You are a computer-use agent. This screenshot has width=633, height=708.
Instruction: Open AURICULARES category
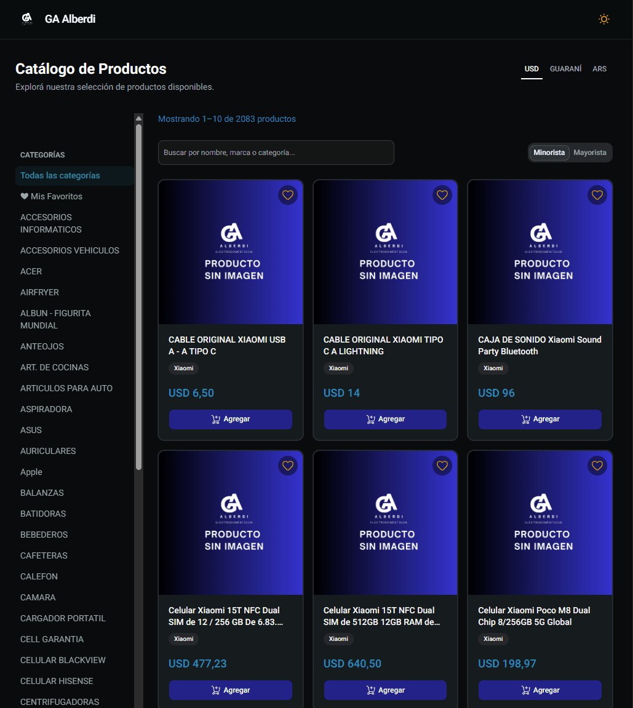[74, 451]
